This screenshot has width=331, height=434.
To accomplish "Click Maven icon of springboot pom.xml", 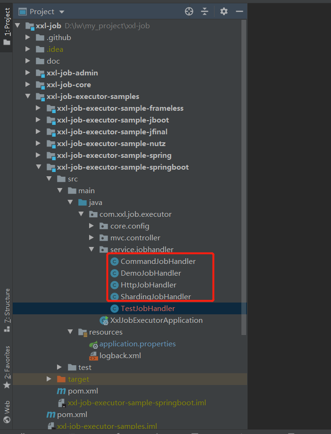I will (x=61, y=391).
